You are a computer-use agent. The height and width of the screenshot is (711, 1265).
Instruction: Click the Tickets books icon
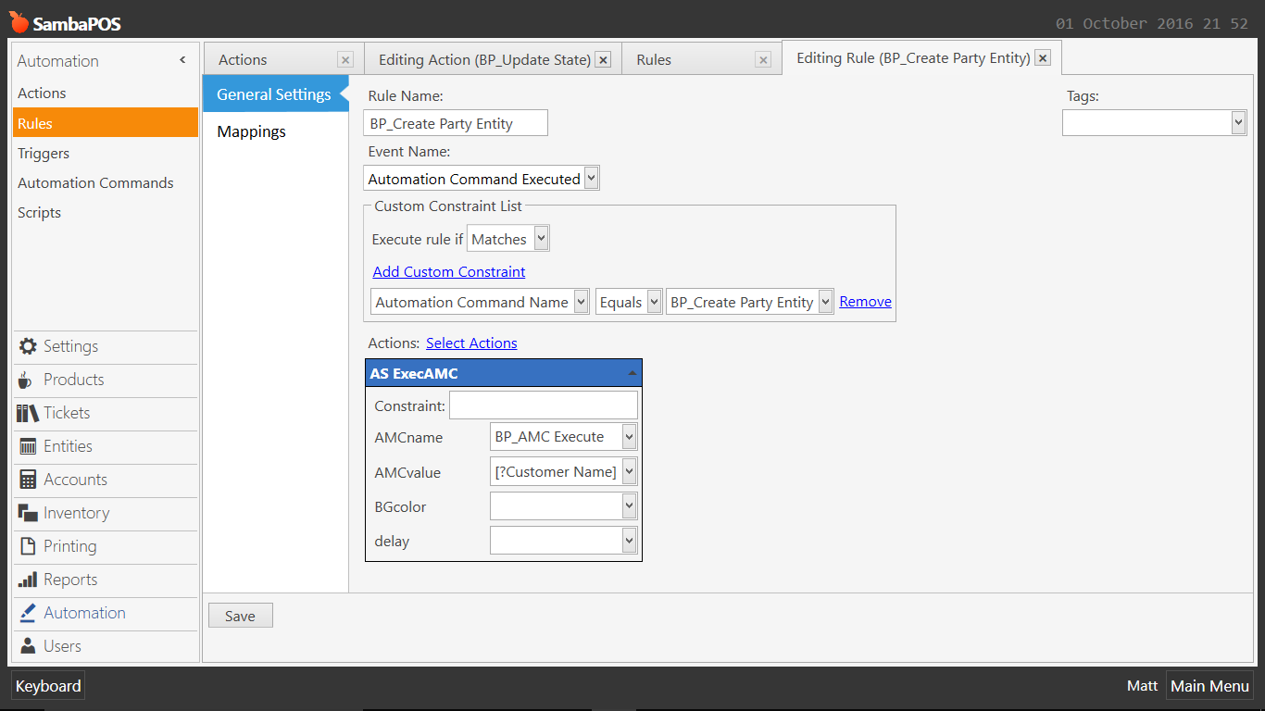click(28, 413)
